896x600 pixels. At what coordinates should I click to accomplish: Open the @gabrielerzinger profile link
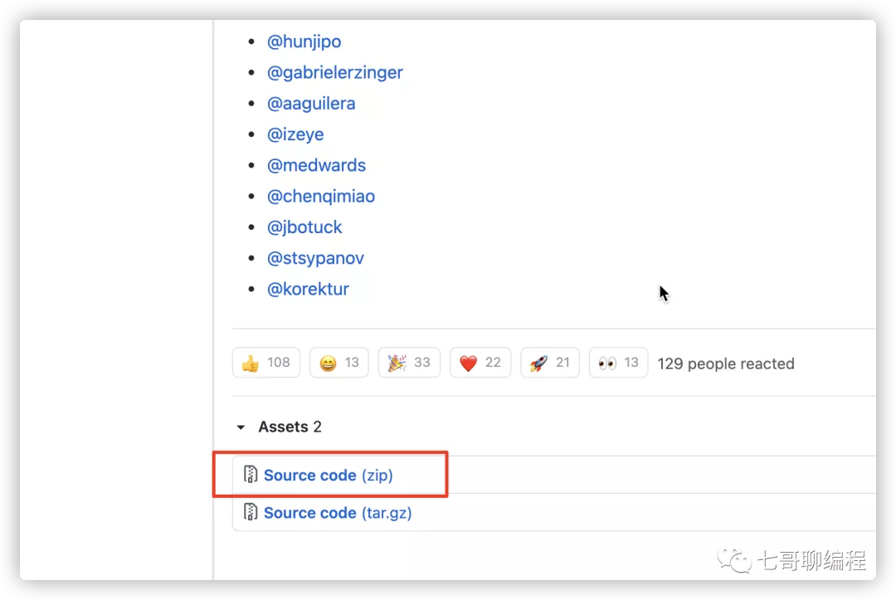335,72
